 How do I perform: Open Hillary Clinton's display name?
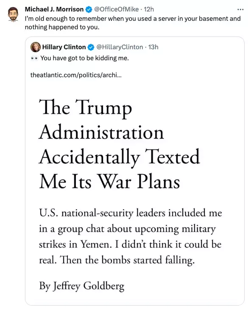[x=64, y=47]
